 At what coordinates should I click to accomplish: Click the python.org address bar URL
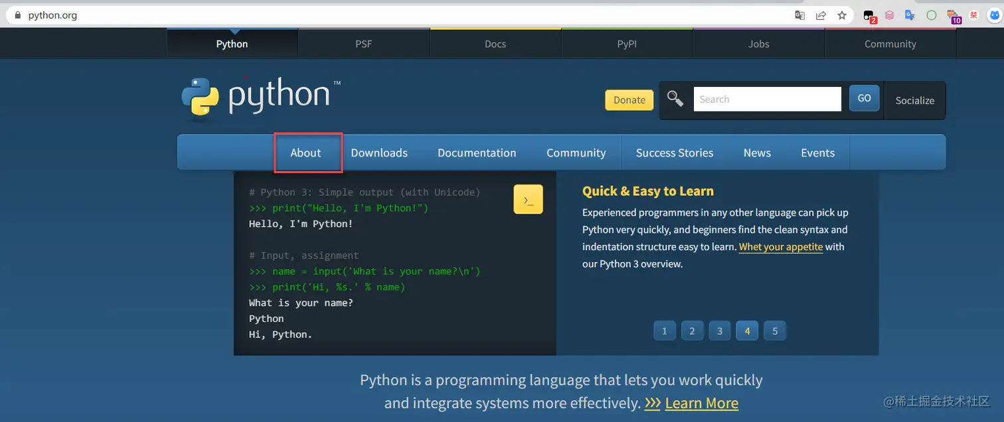pos(52,15)
